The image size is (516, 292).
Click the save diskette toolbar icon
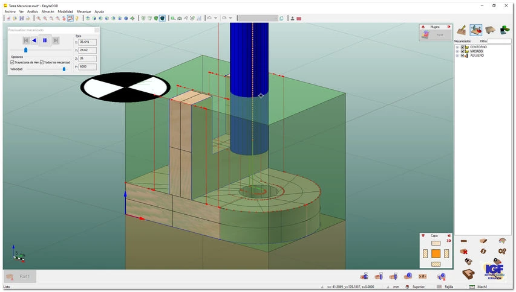pos(21,18)
